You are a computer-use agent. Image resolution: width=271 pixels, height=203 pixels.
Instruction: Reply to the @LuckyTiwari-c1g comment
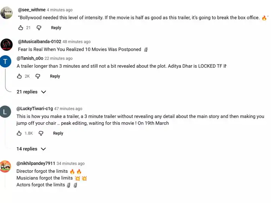click(58, 133)
